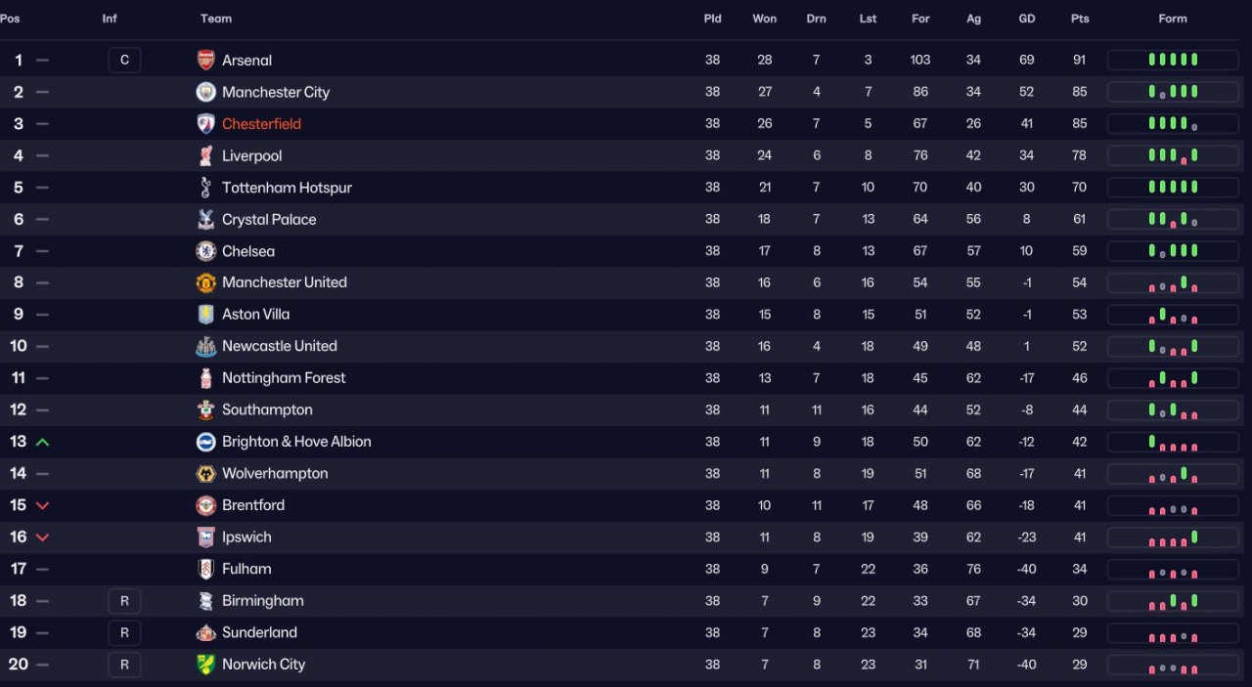Click Arsenal's form indicator bar
1252x687 pixels.
[x=1173, y=61]
